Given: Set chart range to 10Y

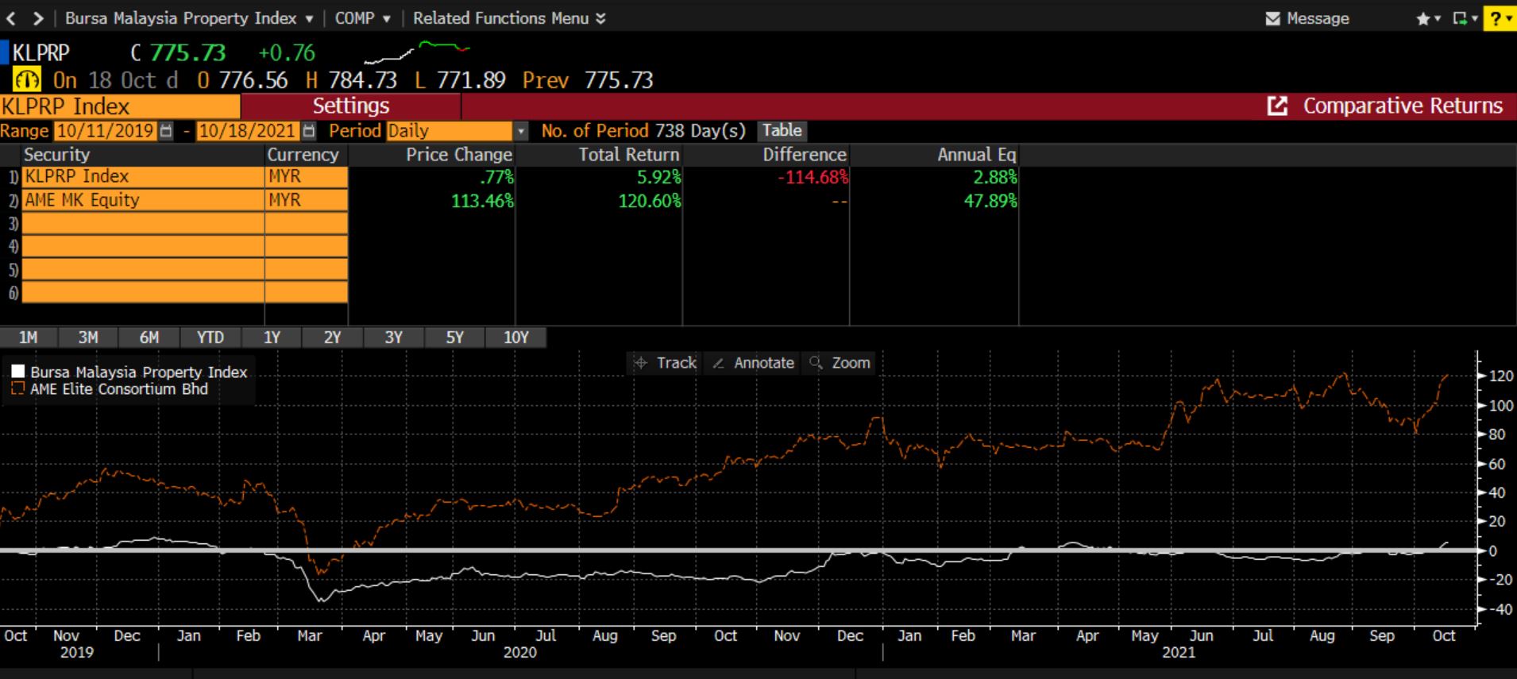Looking at the screenshot, I should click(516, 338).
